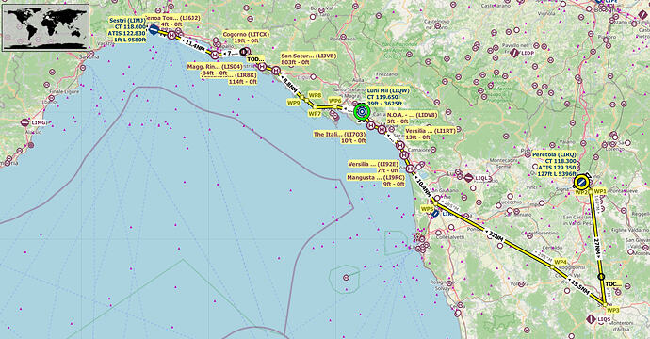Screen dimensions: 650x339
Task: Click the WP5 waypoint label
Action: pyautogui.click(x=427, y=209)
